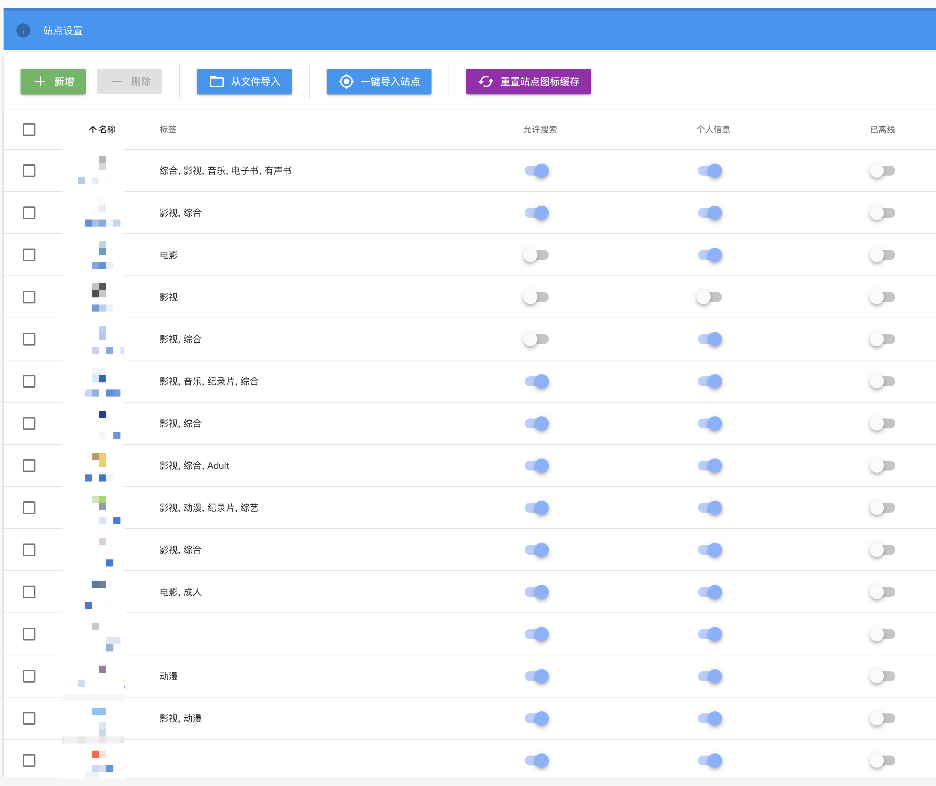This screenshot has height=786, width=936.
Task: Click the 个人信息 column header
Action: click(713, 130)
